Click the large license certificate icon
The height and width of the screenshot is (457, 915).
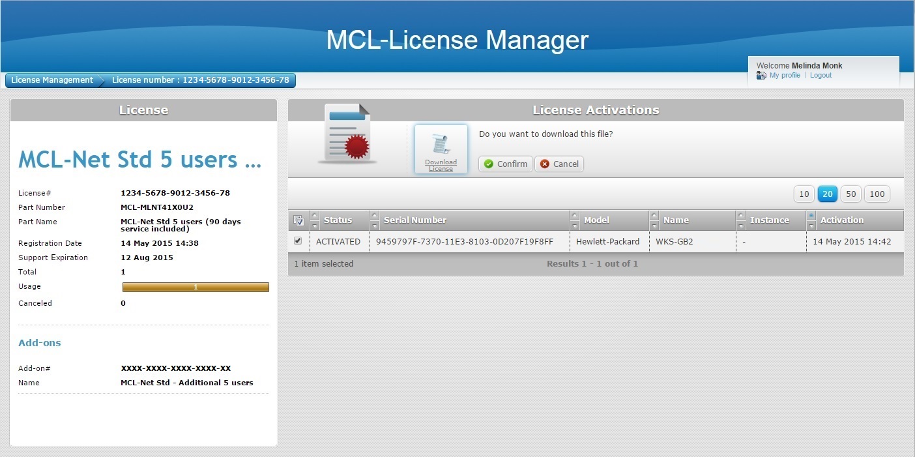click(346, 134)
